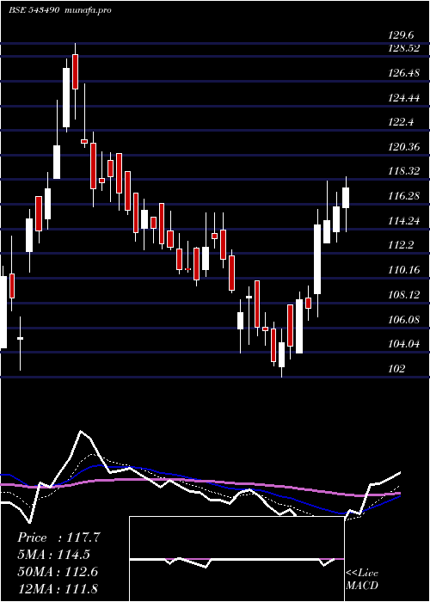Select the 106.08 price axis label
Image resolution: width=430 pixels, height=602 pixels.
click(404, 319)
